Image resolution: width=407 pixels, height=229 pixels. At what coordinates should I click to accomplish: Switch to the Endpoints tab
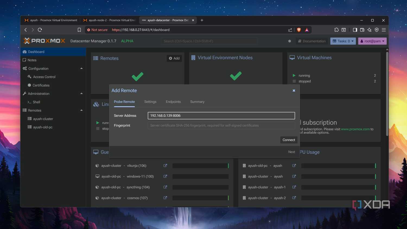click(x=173, y=102)
